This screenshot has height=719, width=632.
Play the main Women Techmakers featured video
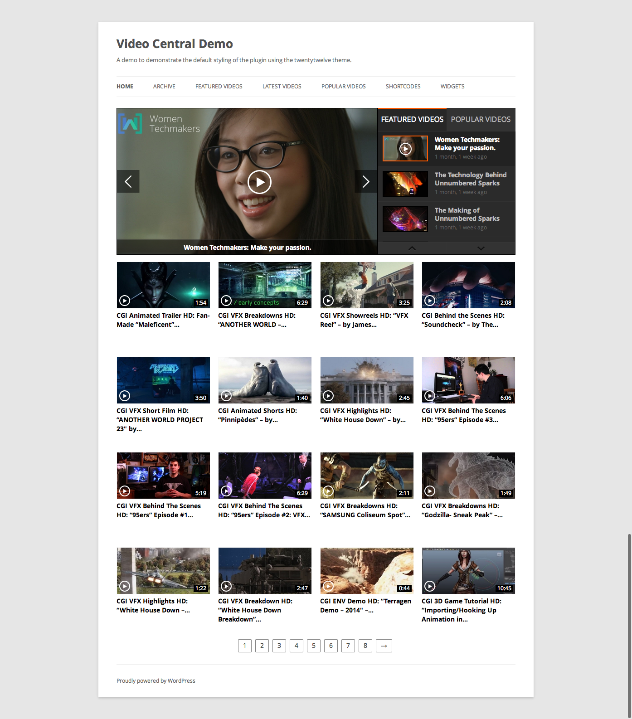[x=259, y=182]
